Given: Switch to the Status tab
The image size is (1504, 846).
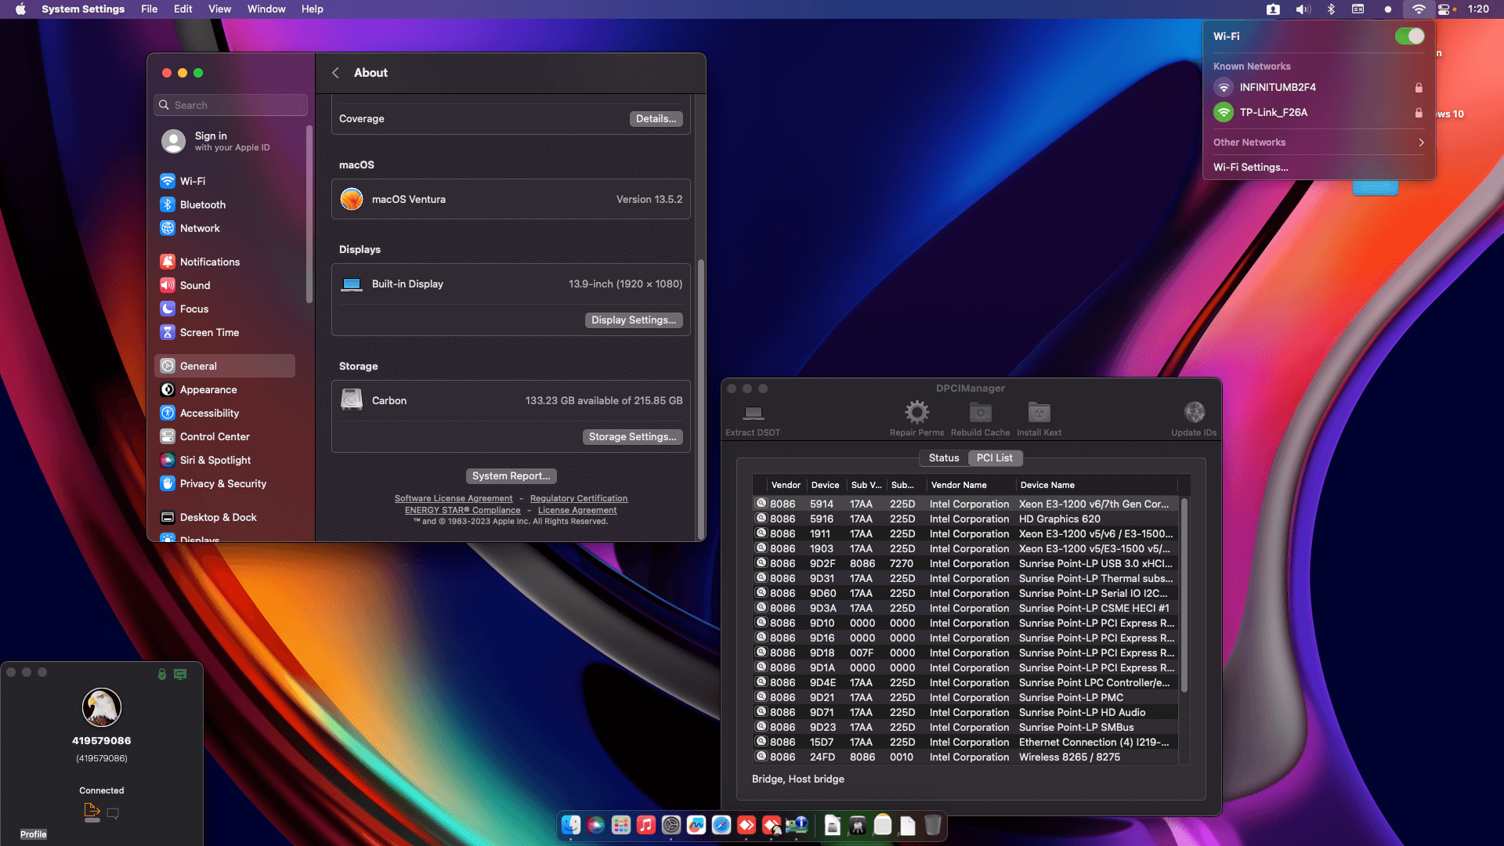Looking at the screenshot, I should 943,457.
